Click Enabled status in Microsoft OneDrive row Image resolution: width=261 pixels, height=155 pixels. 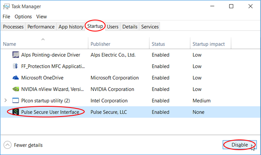160,78
